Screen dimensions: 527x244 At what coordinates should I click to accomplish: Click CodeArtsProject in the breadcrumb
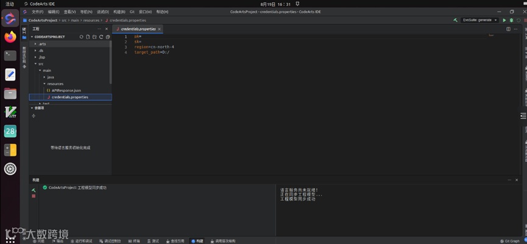pyautogui.click(x=43, y=21)
